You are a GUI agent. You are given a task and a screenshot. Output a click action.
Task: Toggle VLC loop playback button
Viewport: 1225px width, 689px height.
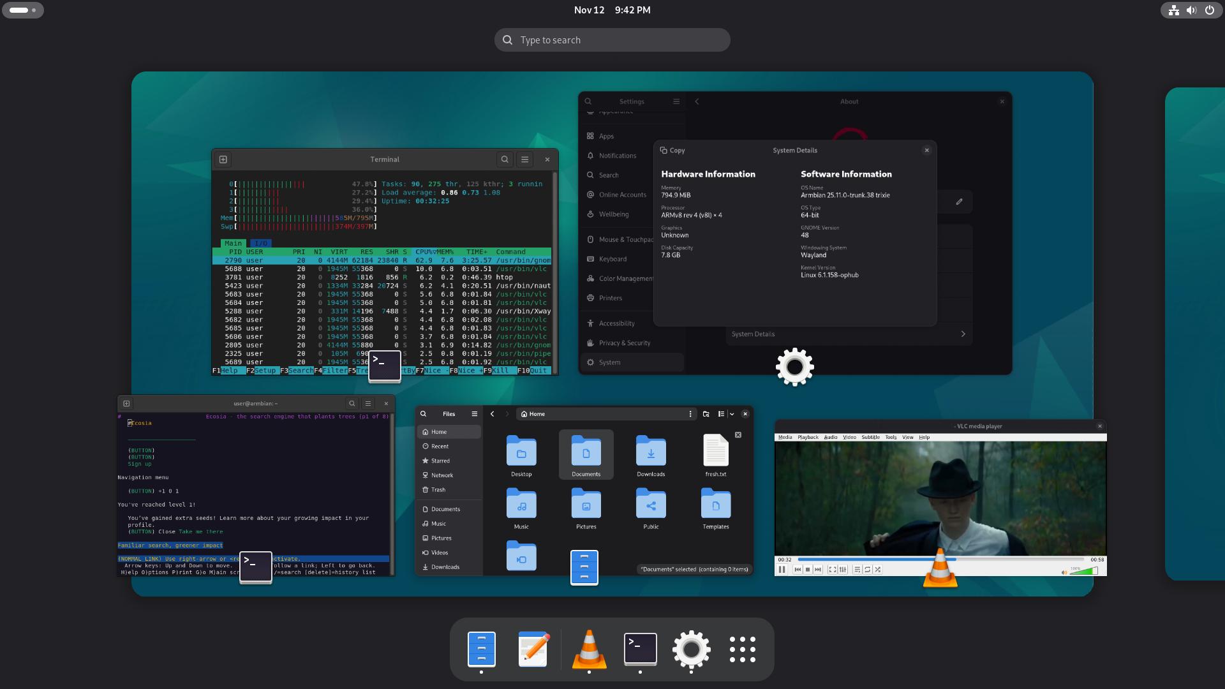[x=867, y=570]
